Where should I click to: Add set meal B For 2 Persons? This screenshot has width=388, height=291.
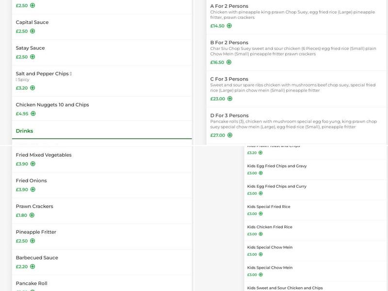[x=229, y=62]
